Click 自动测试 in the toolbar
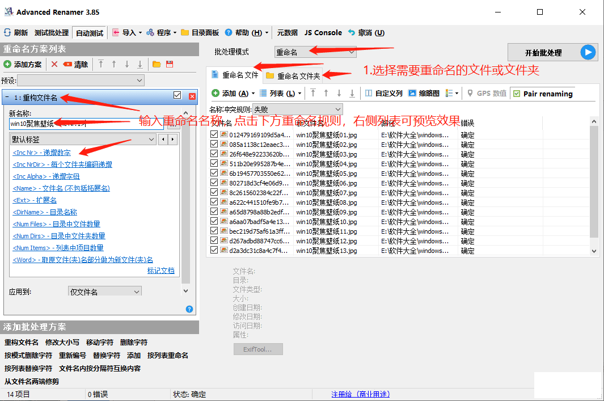Image resolution: width=604 pixels, height=401 pixels. (x=90, y=33)
